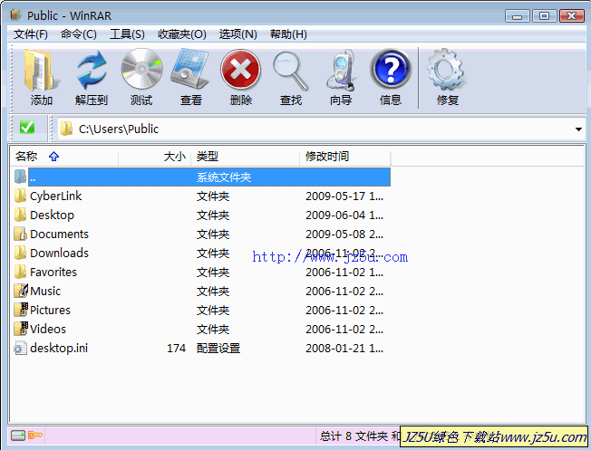Click the 2009-05-17 date of CyberLink
Image resolution: width=591 pixels, height=450 pixels.
pyautogui.click(x=344, y=196)
